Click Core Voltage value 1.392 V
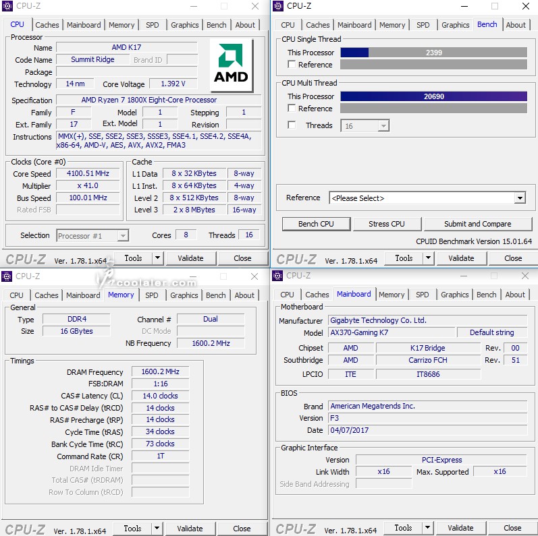This screenshot has height=536, width=538. 173,84
